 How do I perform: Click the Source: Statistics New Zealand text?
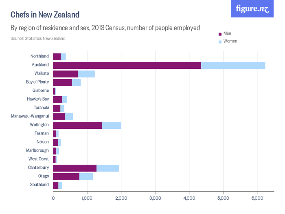point(38,38)
